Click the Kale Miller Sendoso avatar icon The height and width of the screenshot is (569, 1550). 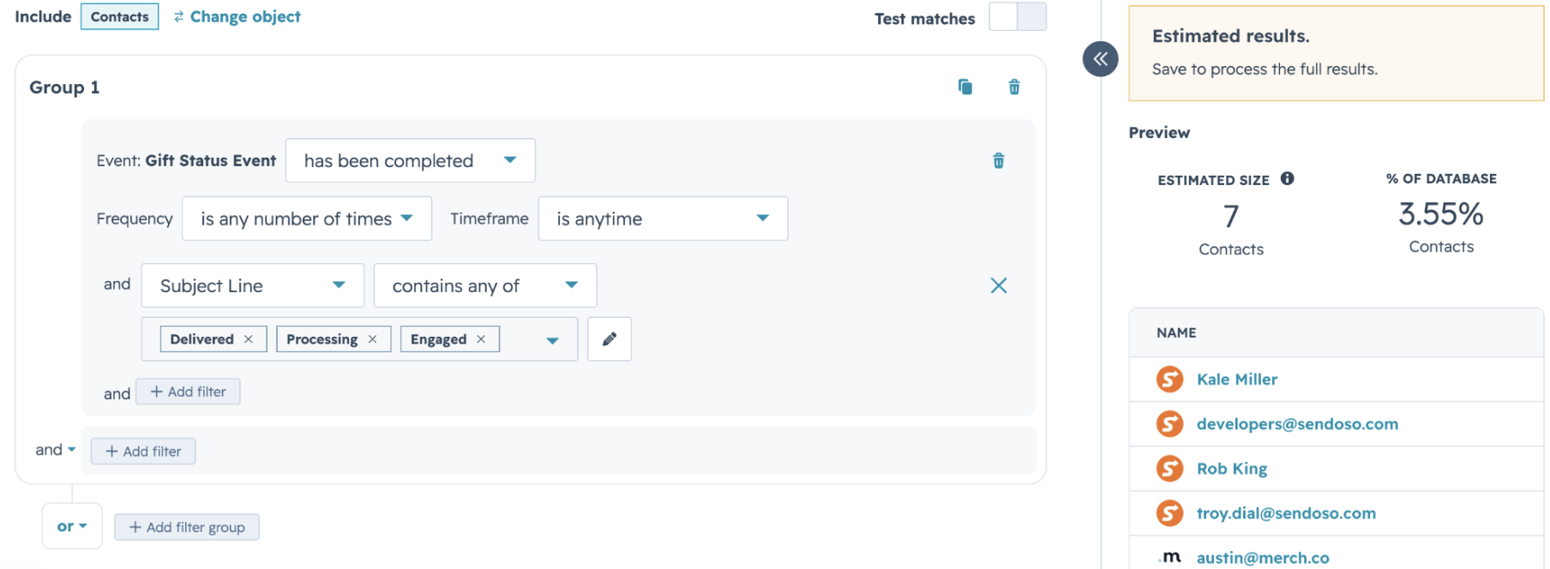click(x=1169, y=379)
